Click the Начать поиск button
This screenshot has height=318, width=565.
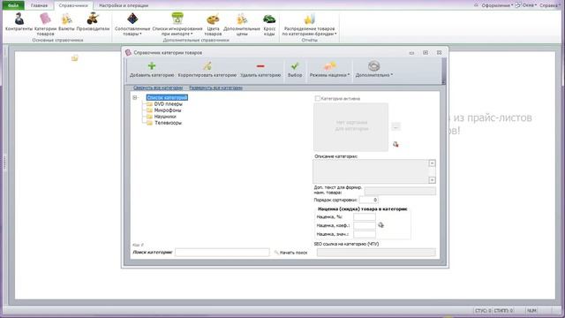290,253
